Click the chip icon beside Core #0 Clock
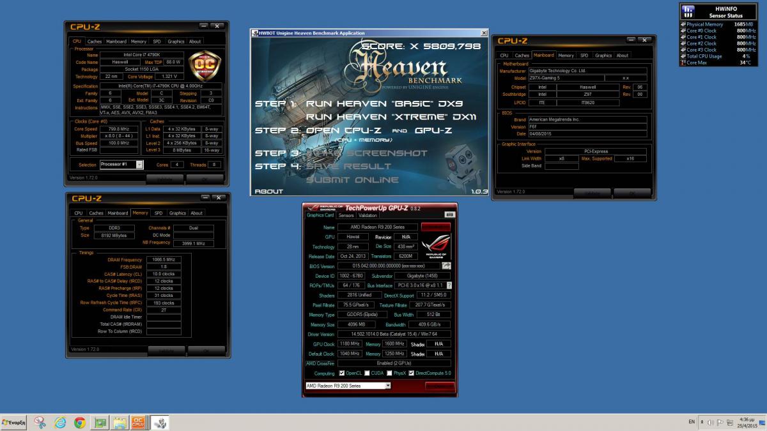767x431 pixels. pos(683,31)
